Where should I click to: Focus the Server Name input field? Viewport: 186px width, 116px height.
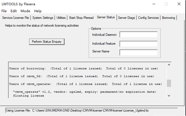[139, 53]
